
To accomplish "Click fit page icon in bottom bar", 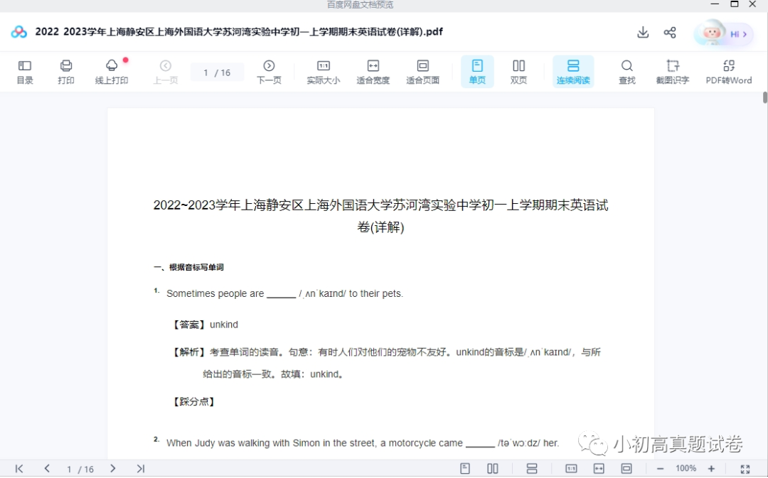I will (626, 469).
